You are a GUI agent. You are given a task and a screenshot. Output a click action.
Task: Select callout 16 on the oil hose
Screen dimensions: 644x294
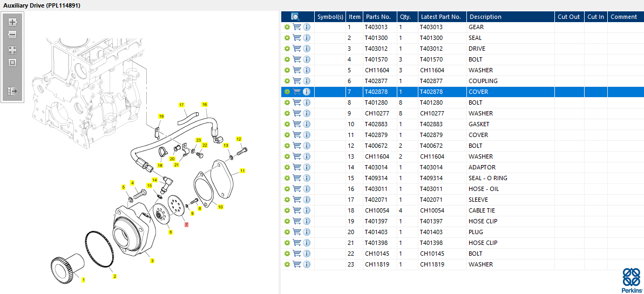coord(205,104)
